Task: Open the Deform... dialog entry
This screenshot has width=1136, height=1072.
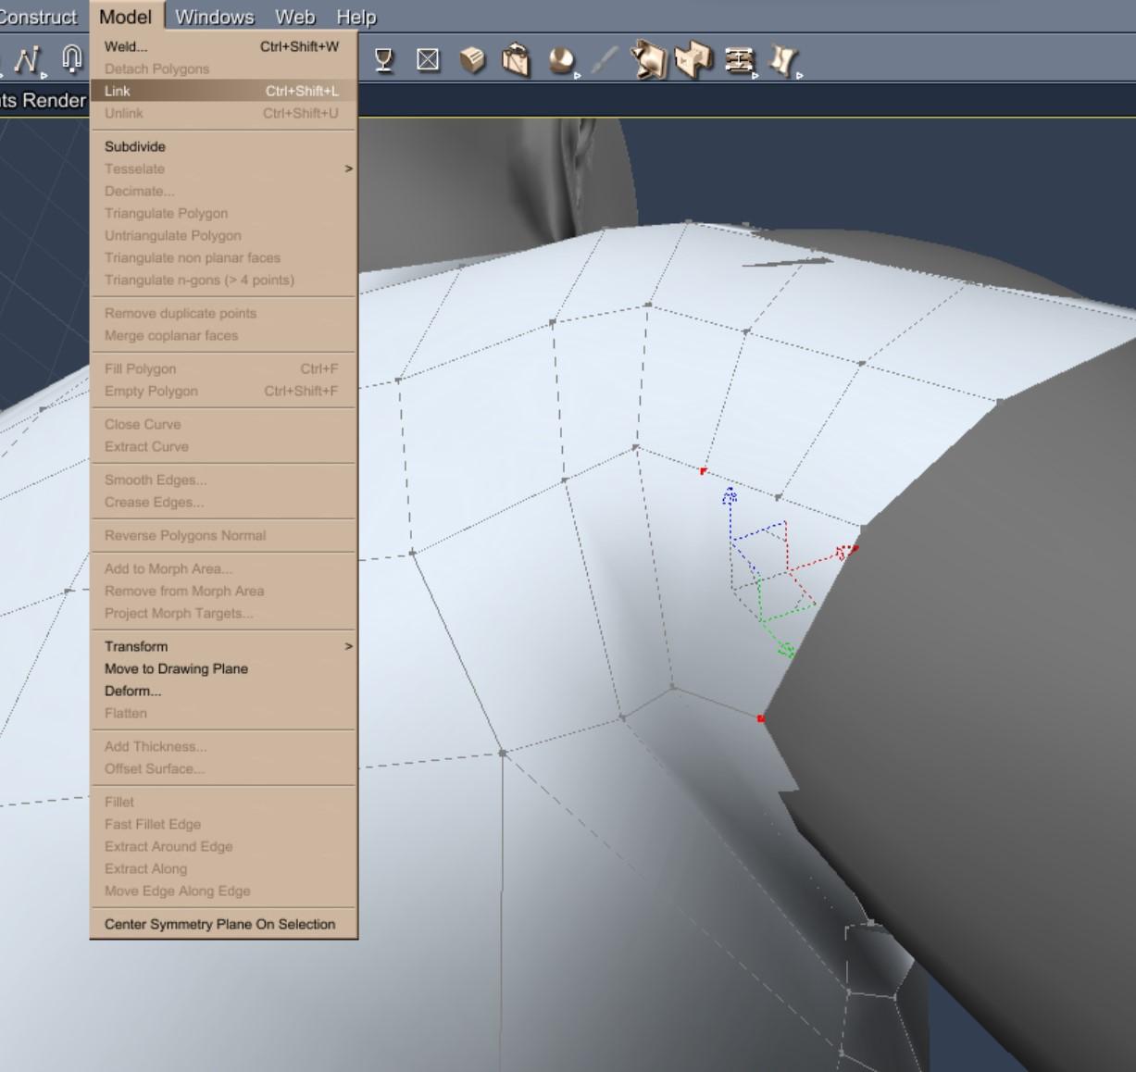Action: 132,691
